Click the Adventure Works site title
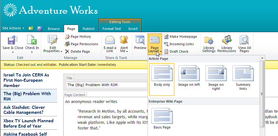This screenshot has width=278, height=136. pos(58,10)
